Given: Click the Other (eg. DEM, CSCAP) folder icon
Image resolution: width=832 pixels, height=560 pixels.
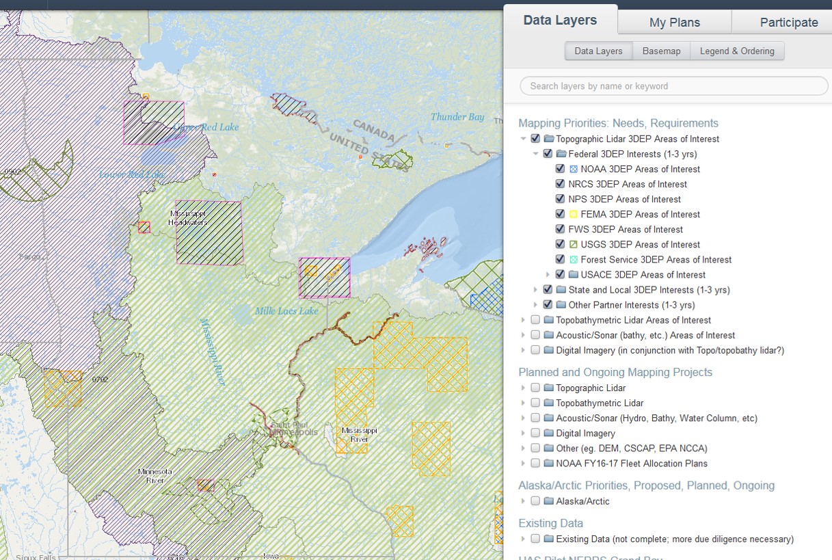Looking at the screenshot, I should [549, 448].
